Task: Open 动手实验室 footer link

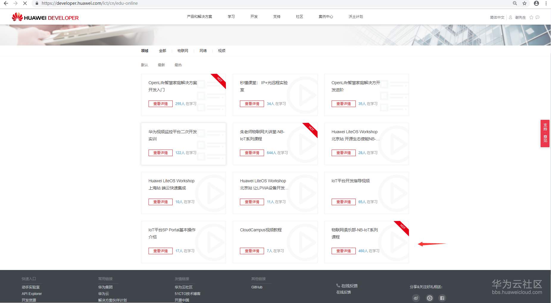Action: [31, 287]
